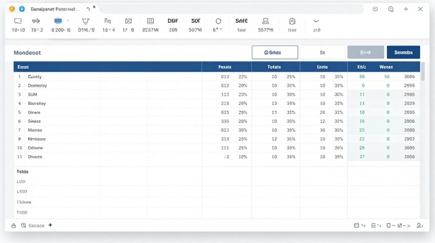Screen dimensions: 435x243
Task: Select row 5 "Sinate"
Action: click(217, 112)
